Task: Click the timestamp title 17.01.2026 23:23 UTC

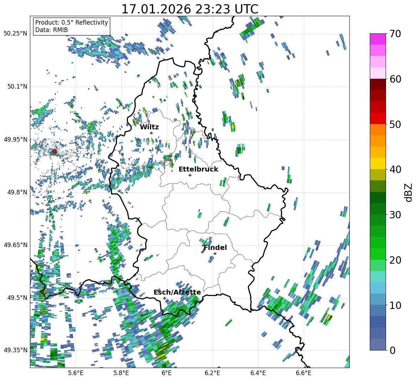Action: [190, 9]
